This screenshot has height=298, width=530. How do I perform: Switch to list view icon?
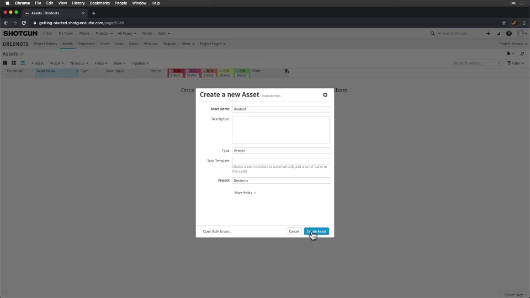(x=23, y=63)
